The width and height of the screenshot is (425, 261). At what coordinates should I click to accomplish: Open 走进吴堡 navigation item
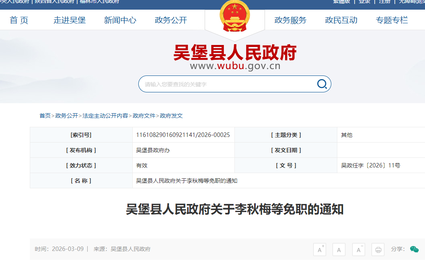tap(70, 20)
